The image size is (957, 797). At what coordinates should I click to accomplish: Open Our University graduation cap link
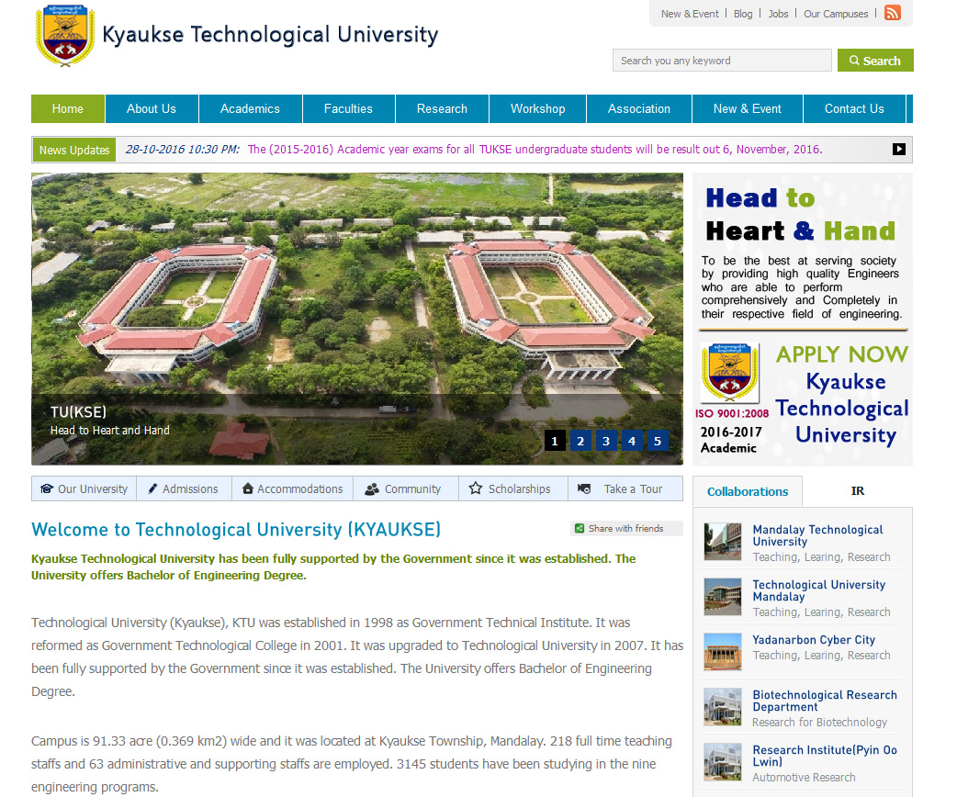click(x=84, y=488)
